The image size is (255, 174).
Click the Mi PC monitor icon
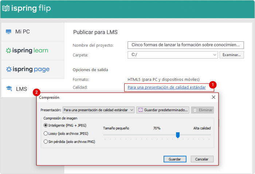tap(8, 31)
